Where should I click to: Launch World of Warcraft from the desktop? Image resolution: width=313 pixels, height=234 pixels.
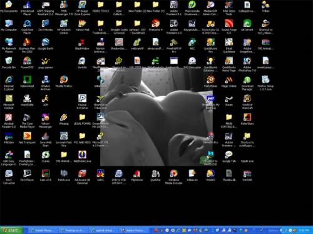pyautogui.click(x=247, y=102)
